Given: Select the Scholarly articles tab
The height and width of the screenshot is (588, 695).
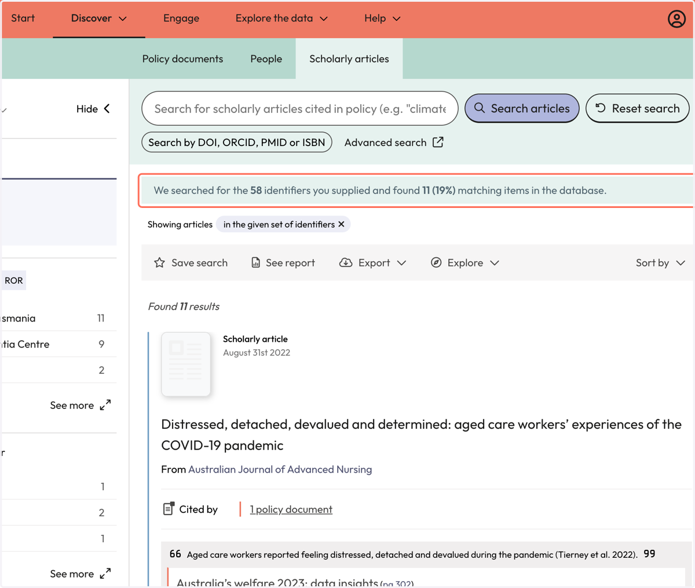Looking at the screenshot, I should click(349, 59).
